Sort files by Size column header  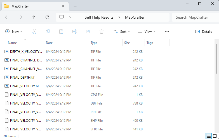[127, 43]
